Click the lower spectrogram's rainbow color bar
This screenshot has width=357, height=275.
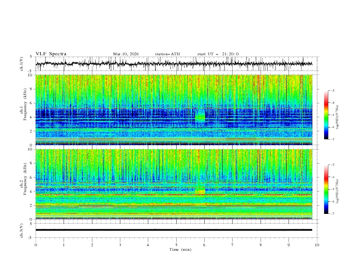[x=326, y=189]
